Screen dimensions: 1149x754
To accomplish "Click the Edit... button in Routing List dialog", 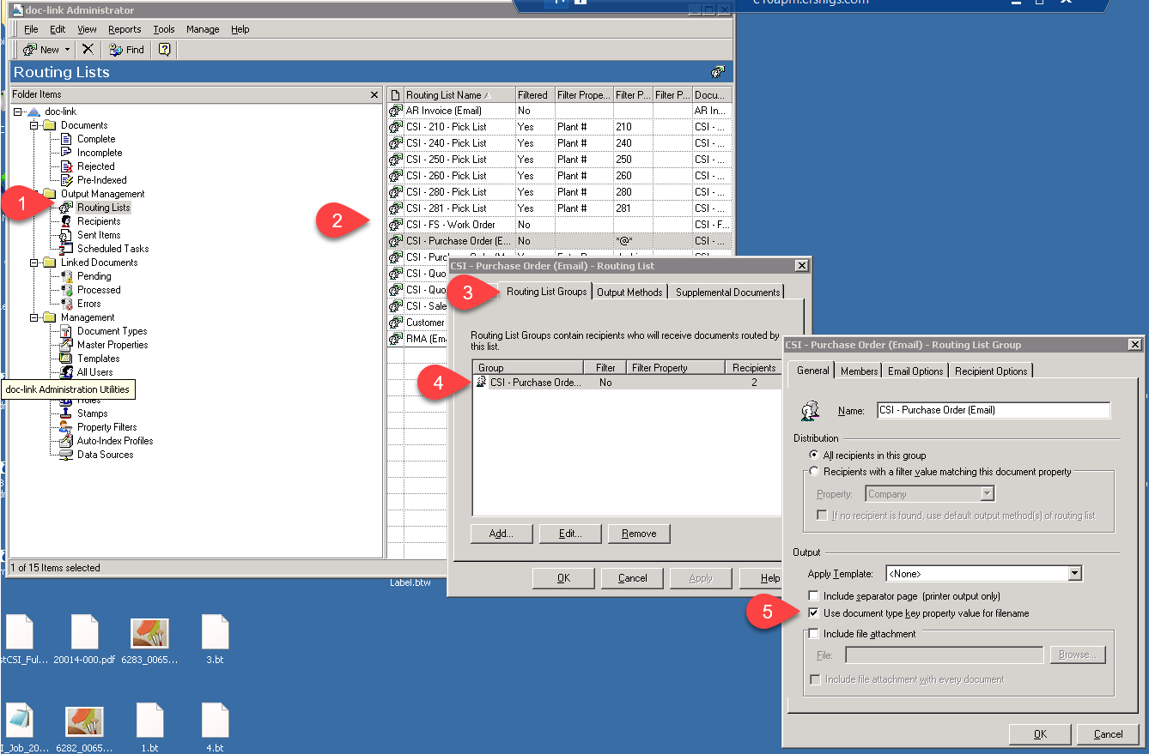I will click(x=570, y=534).
